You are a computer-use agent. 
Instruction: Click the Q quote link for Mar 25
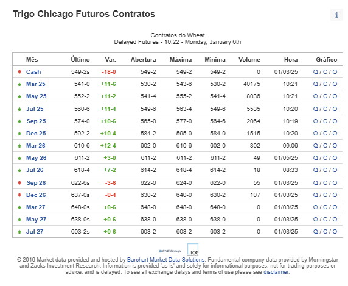315,84
